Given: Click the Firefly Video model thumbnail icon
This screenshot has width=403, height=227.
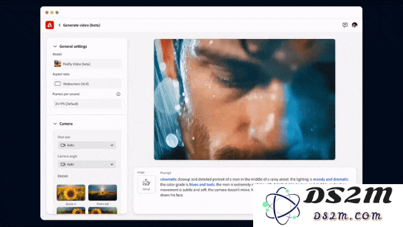Looking at the screenshot, I should (57, 64).
